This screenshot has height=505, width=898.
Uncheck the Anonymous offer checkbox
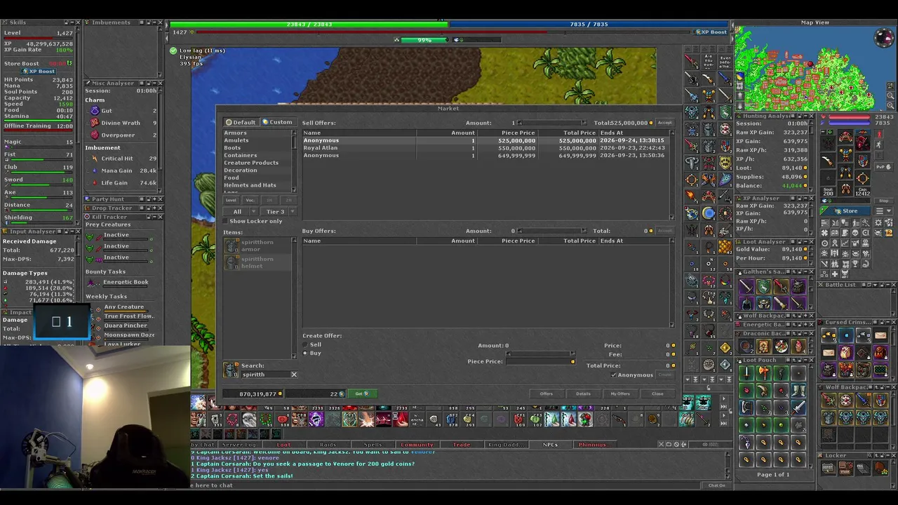point(614,375)
